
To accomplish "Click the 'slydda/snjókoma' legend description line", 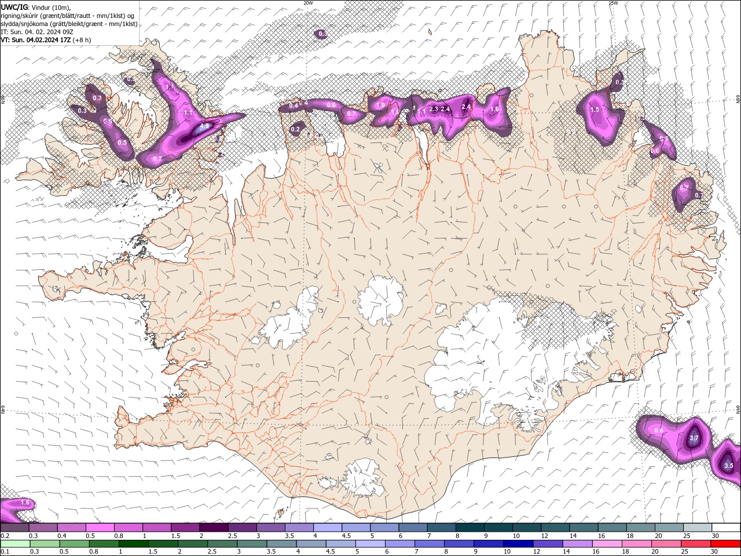I will tap(69, 24).
